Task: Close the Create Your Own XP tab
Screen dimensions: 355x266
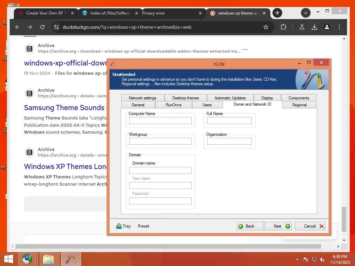Action: [x=72, y=14]
